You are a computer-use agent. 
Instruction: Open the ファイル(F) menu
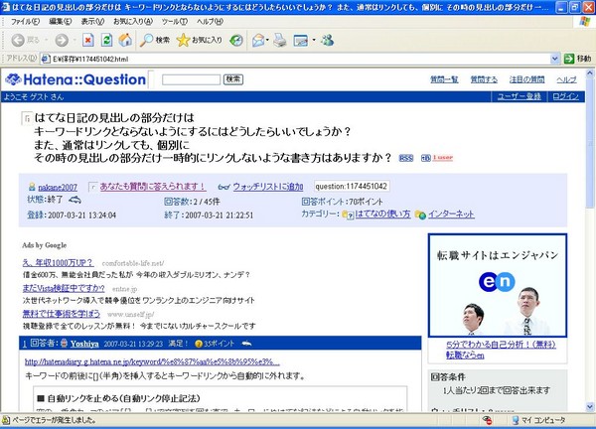25,22
